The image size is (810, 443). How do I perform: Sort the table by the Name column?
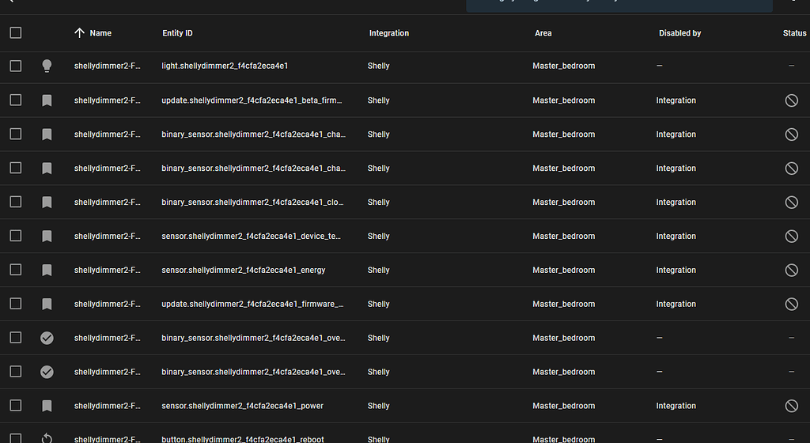100,33
